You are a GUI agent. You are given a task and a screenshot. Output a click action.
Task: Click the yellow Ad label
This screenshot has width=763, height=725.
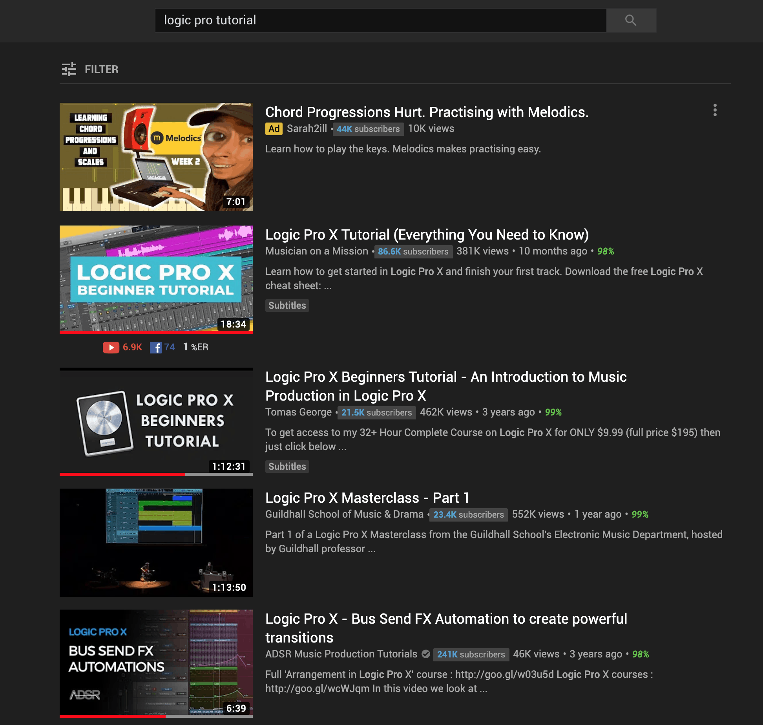(x=274, y=129)
